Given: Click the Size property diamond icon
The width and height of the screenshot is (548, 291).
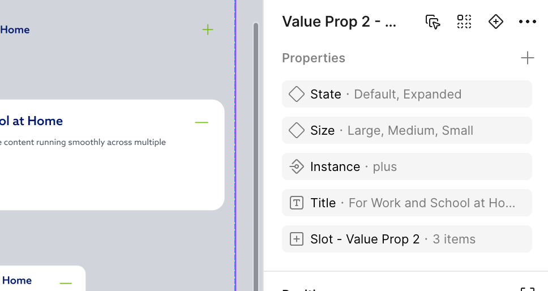Looking at the screenshot, I should 297,130.
